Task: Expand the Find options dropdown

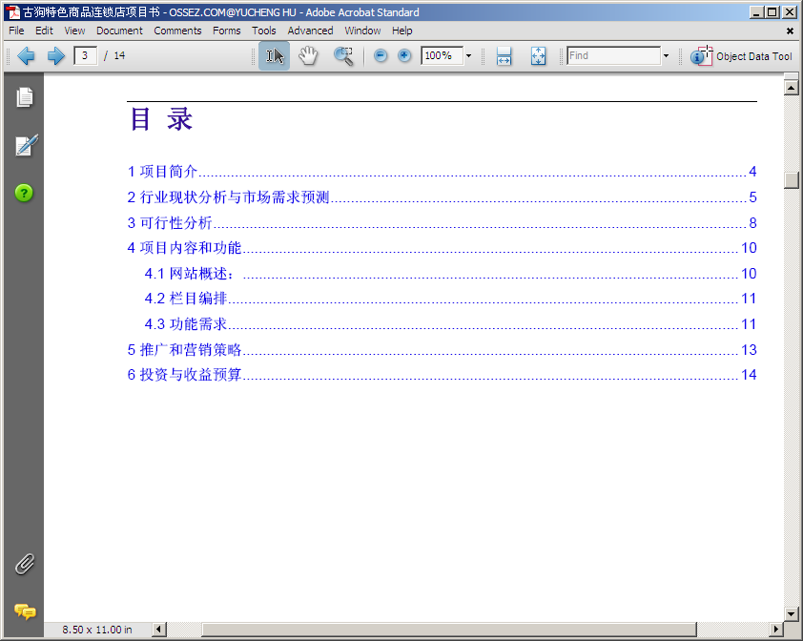Action: pos(666,56)
